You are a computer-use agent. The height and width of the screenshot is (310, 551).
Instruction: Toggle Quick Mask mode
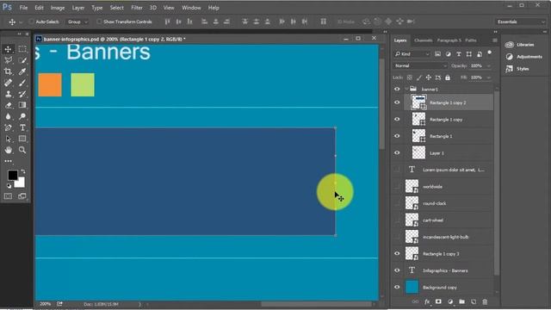[8, 196]
